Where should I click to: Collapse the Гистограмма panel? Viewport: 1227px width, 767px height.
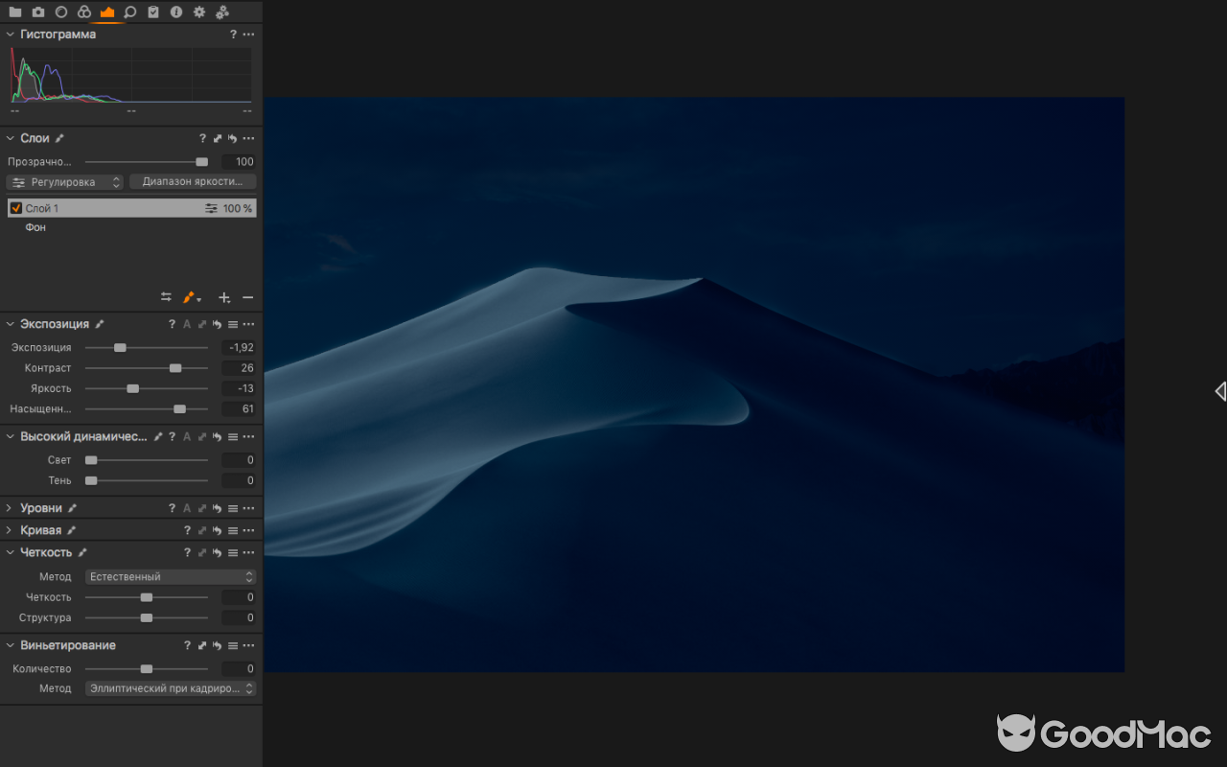[10, 34]
